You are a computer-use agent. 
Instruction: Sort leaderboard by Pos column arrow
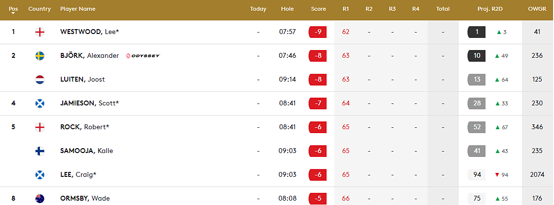pyautogui.click(x=13, y=14)
